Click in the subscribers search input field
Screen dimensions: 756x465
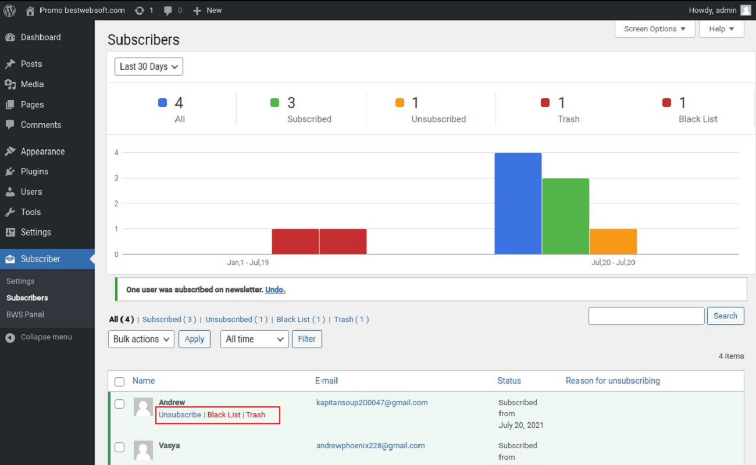pyautogui.click(x=646, y=316)
